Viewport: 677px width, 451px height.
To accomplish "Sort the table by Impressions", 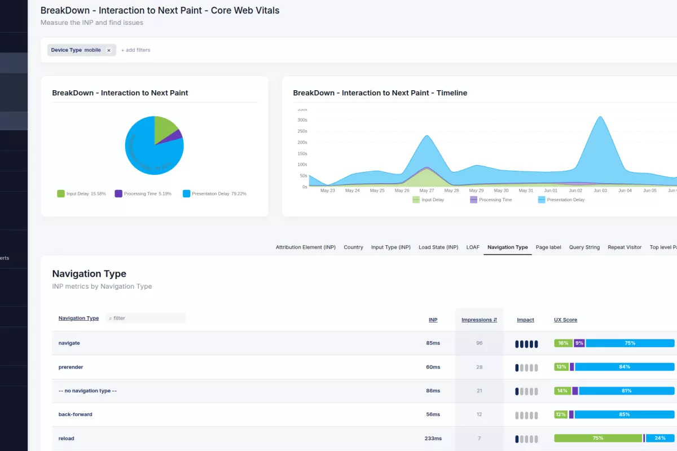I will (477, 320).
